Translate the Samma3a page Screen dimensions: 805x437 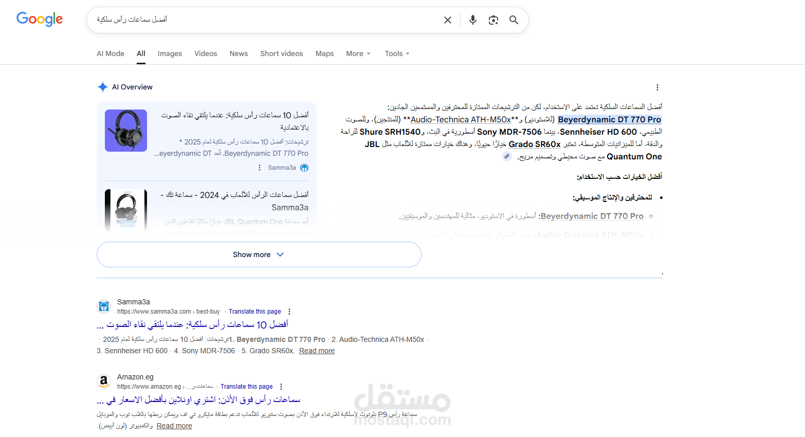tap(255, 312)
